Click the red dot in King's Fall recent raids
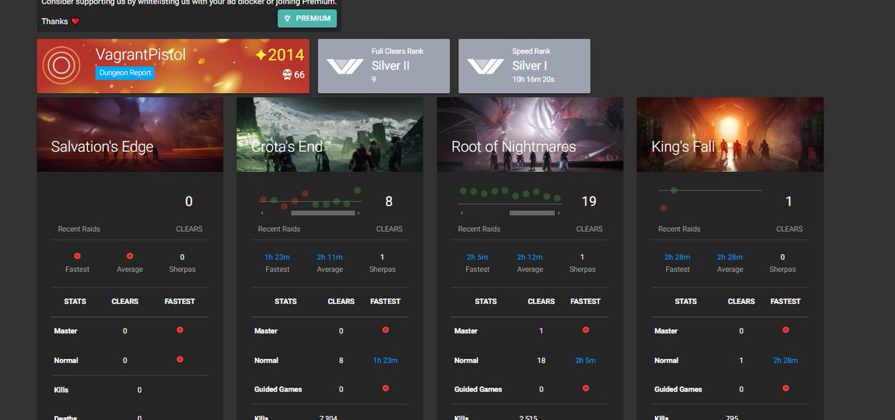 (x=663, y=208)
